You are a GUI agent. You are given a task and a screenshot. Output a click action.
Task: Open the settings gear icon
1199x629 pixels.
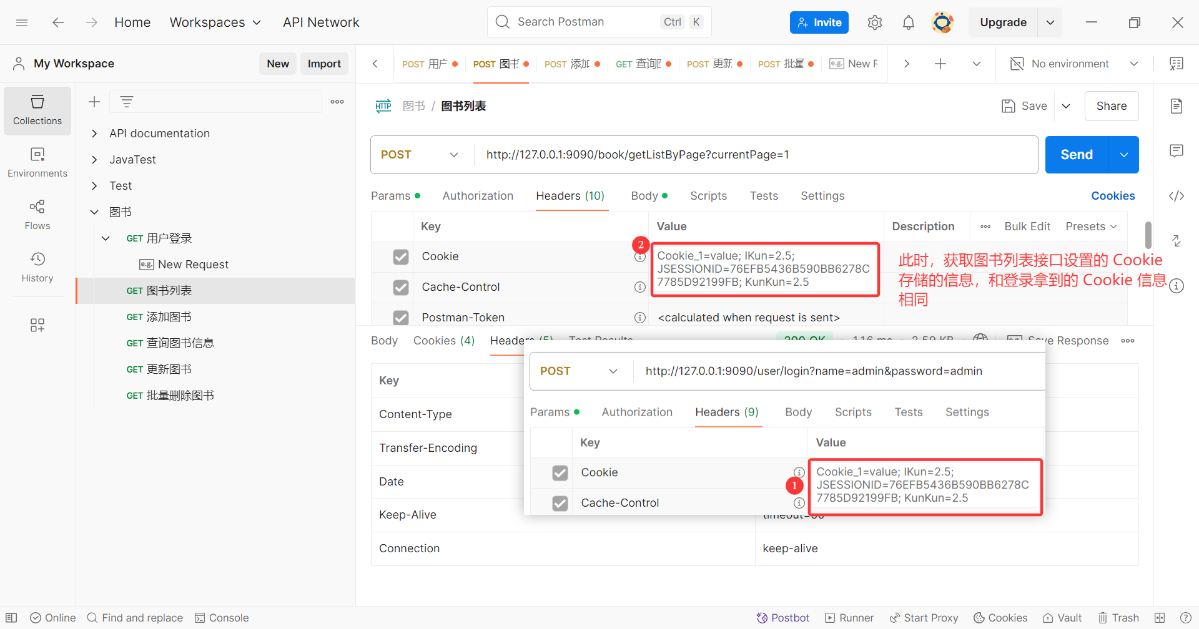click(875, 22)
